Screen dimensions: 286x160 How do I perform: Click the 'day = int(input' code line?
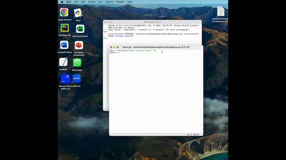tap(133, 51)
